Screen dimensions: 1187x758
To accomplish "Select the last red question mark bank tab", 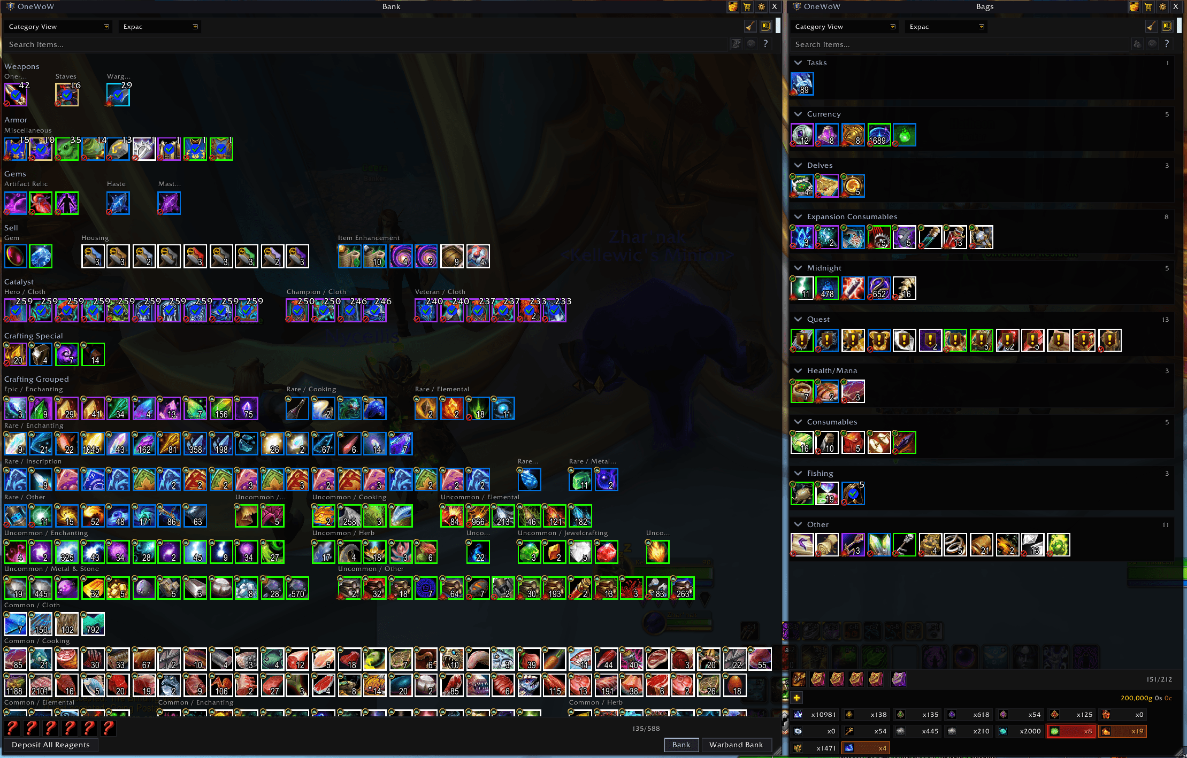I will pos(109,728).
